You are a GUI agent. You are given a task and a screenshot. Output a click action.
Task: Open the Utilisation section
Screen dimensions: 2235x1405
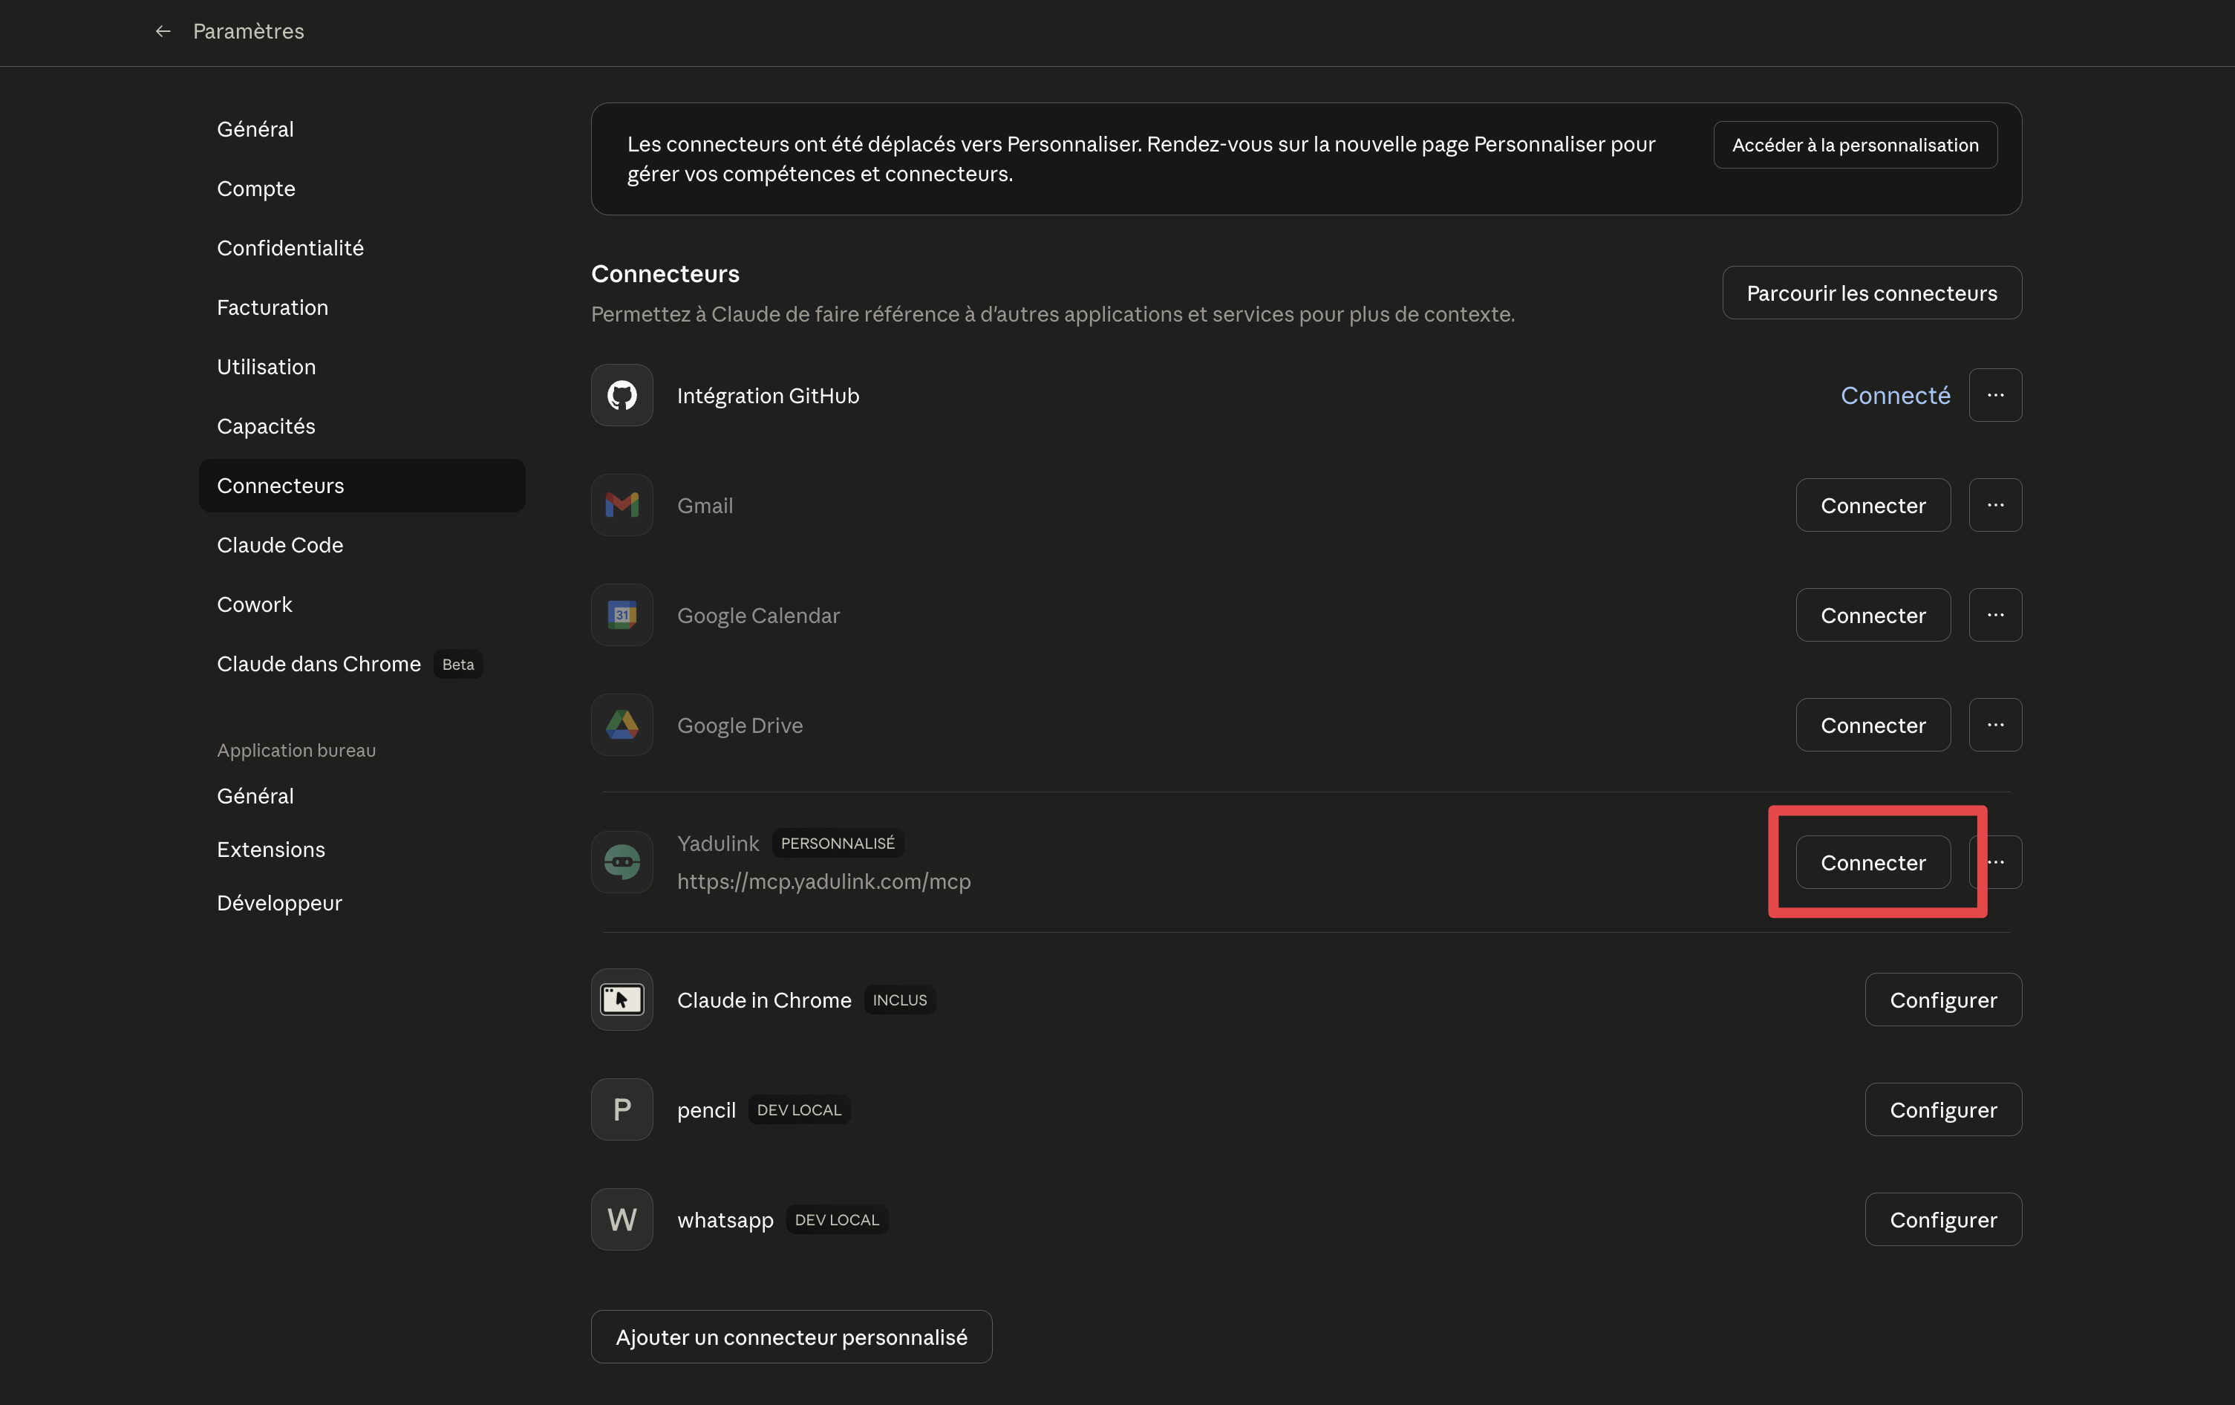coord(362,367)
